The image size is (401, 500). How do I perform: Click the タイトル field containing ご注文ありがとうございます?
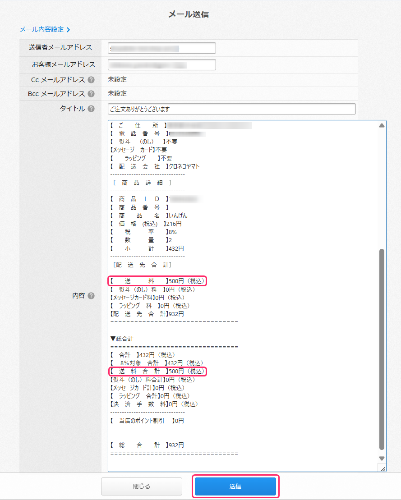click(x=231, y=109)
